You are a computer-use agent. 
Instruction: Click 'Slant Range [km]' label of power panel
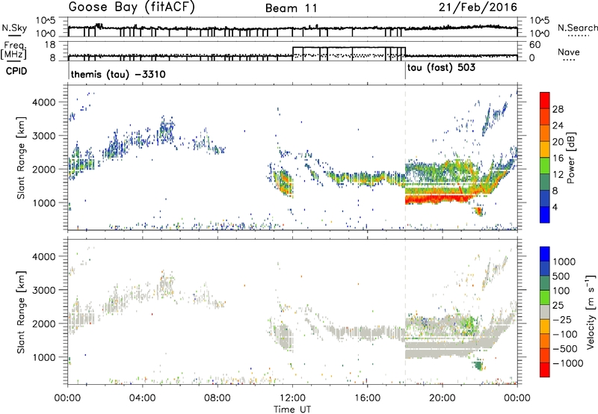pos(21,158)
